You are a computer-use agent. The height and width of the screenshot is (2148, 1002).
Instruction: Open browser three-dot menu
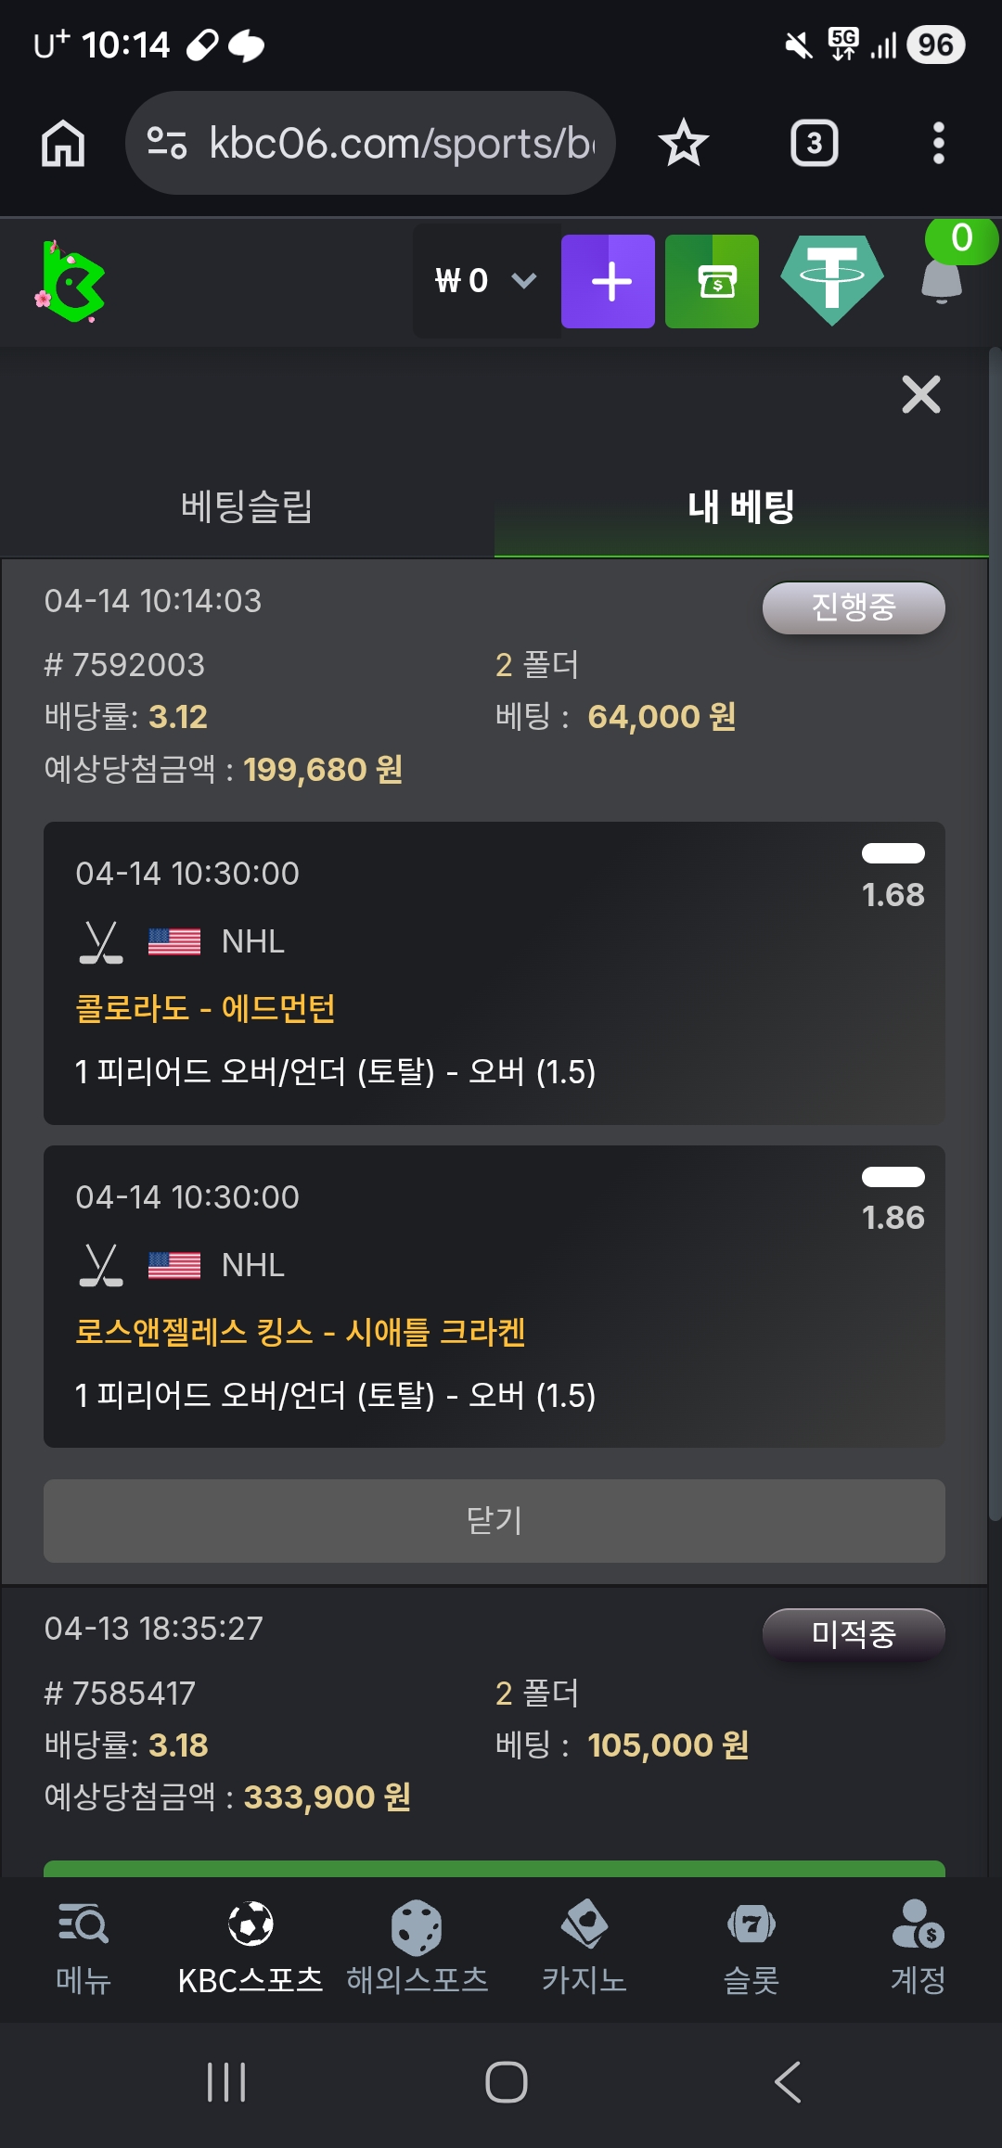click(938, 144)
